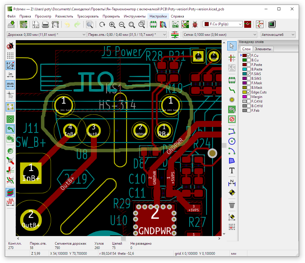Choose the add dimension tool
This screenshot has width=305, height=263.
point(232,182)
